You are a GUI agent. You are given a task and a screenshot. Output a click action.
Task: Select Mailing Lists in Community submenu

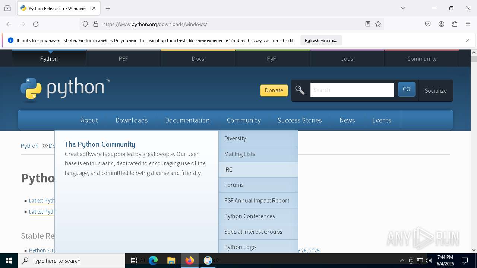click(258, 154)
